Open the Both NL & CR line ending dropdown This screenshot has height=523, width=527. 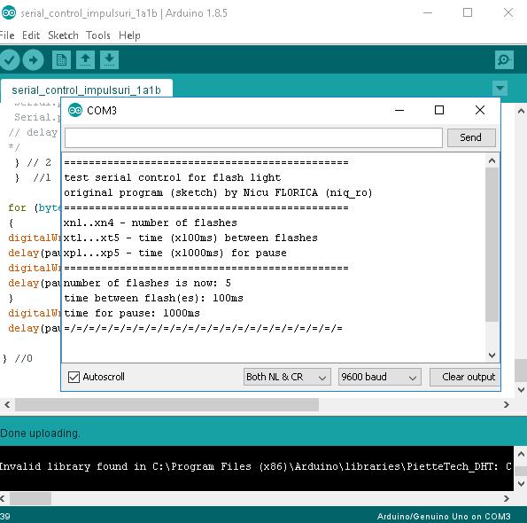click(287, 377)
